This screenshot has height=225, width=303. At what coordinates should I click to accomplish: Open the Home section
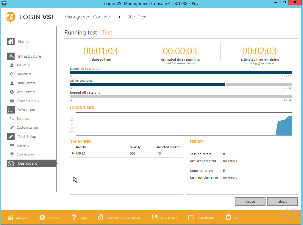click(x=23, y=42)
